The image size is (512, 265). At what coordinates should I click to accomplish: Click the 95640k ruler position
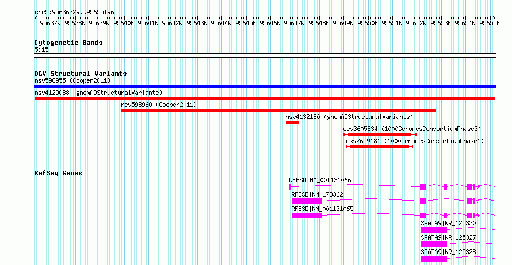[124, 23]
